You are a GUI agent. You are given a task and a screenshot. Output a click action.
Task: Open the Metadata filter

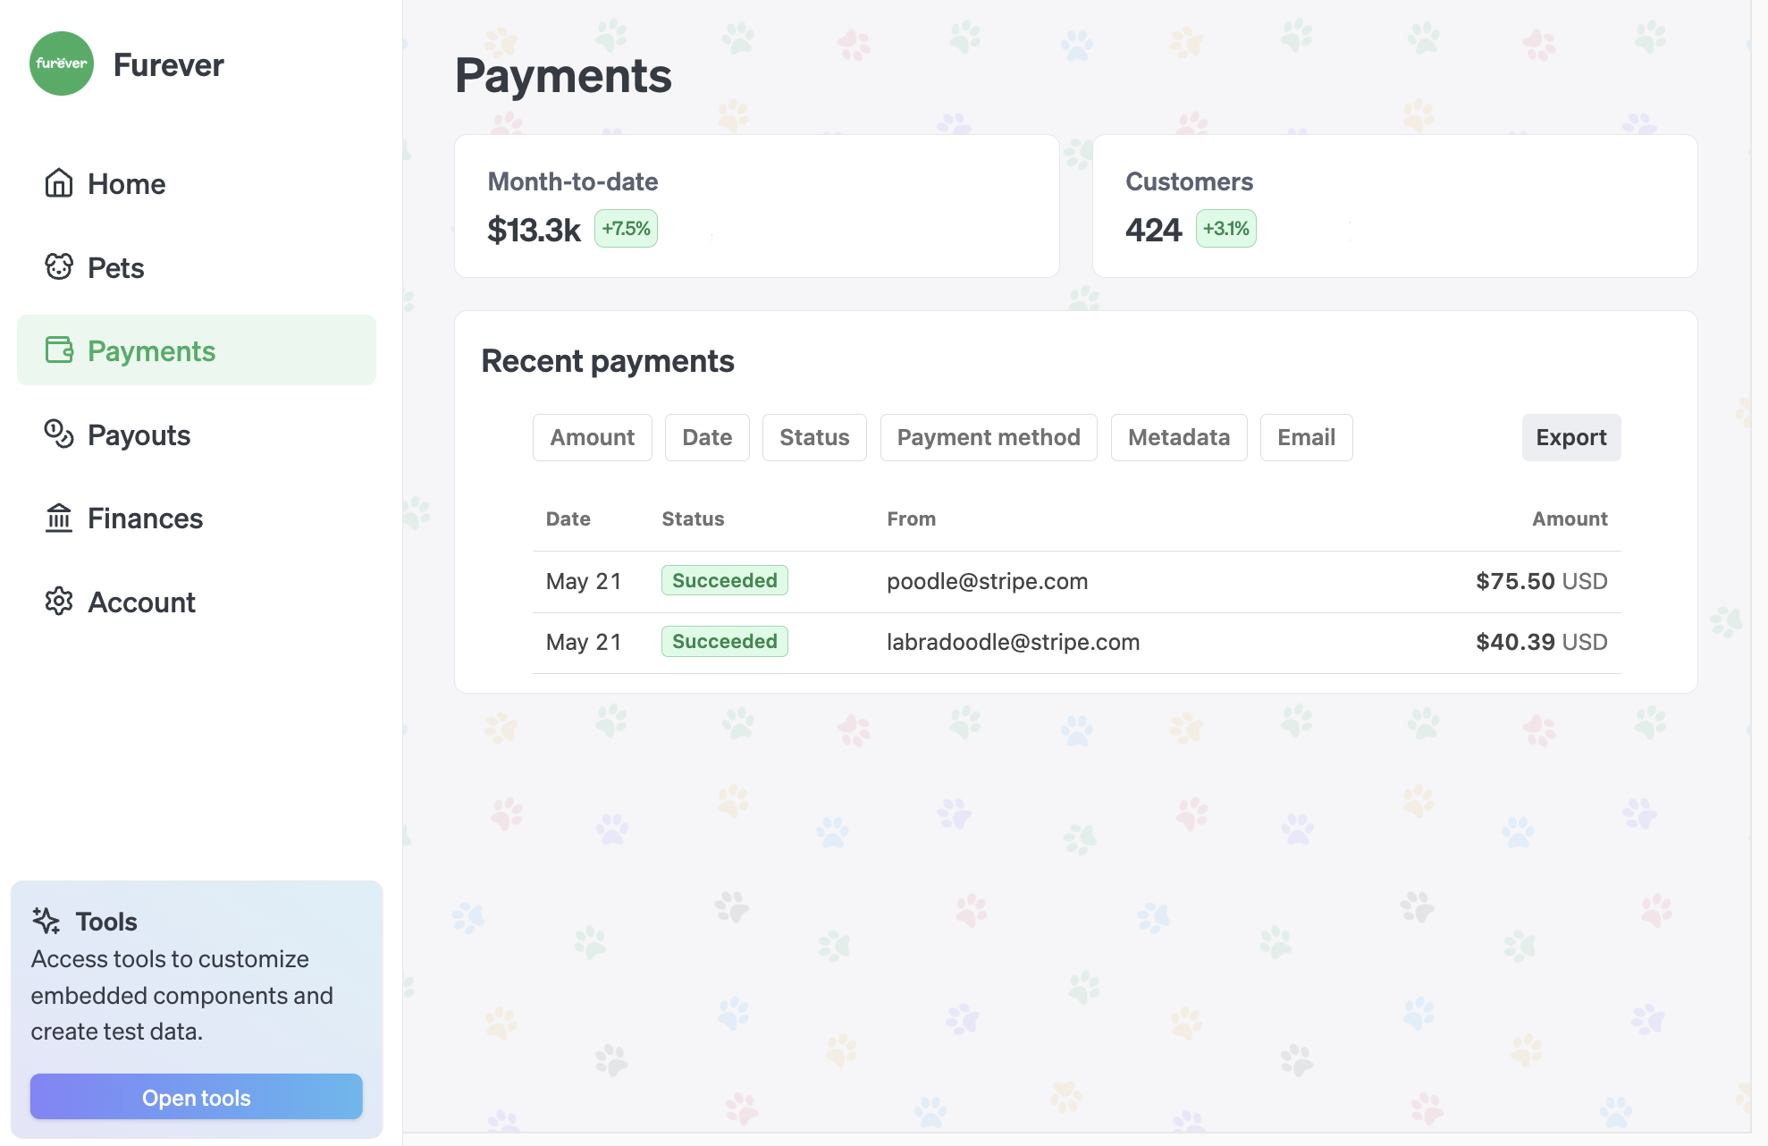click(x=1178, y=437)
